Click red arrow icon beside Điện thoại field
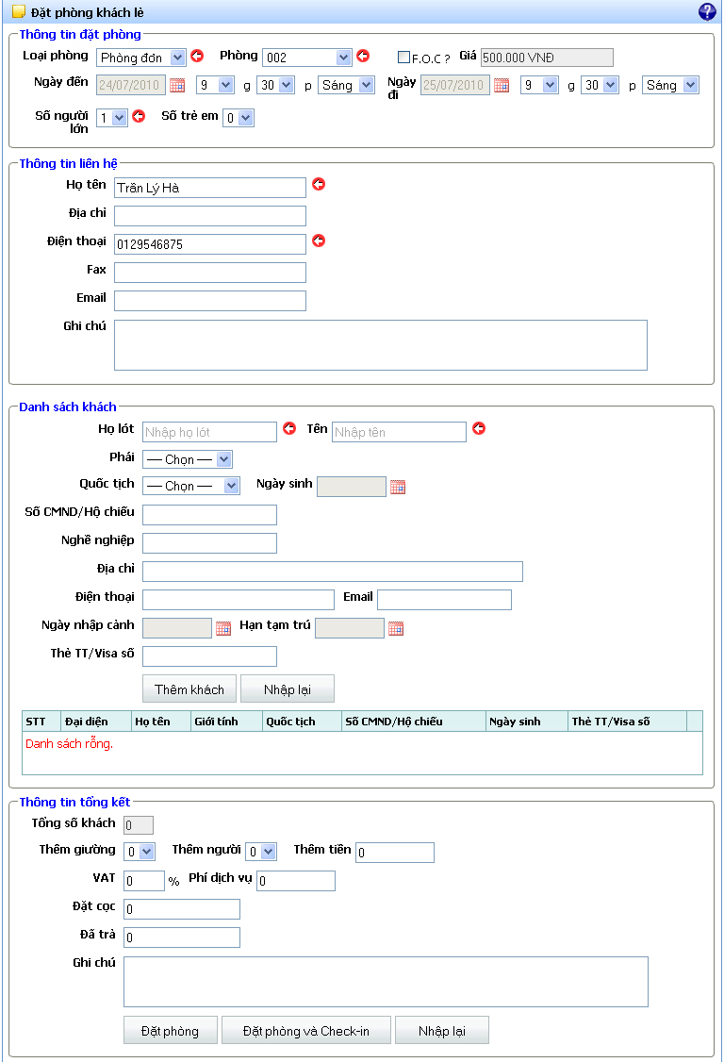 [x=319, y=241]
